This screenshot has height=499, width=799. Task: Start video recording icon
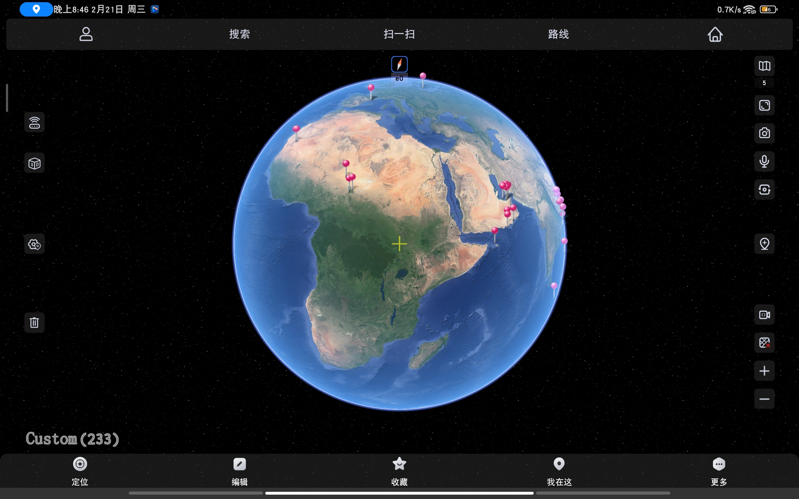point(764,314)
